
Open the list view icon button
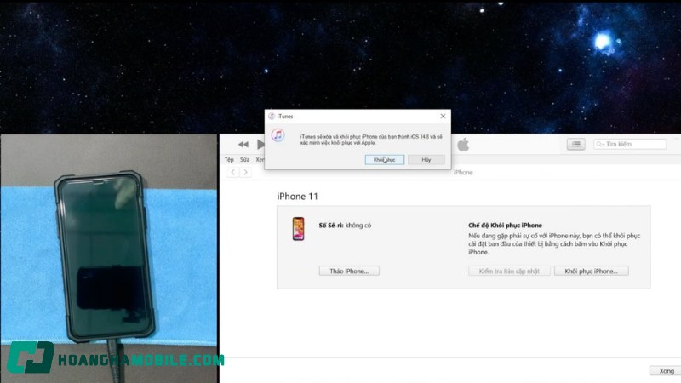(576, 144)
